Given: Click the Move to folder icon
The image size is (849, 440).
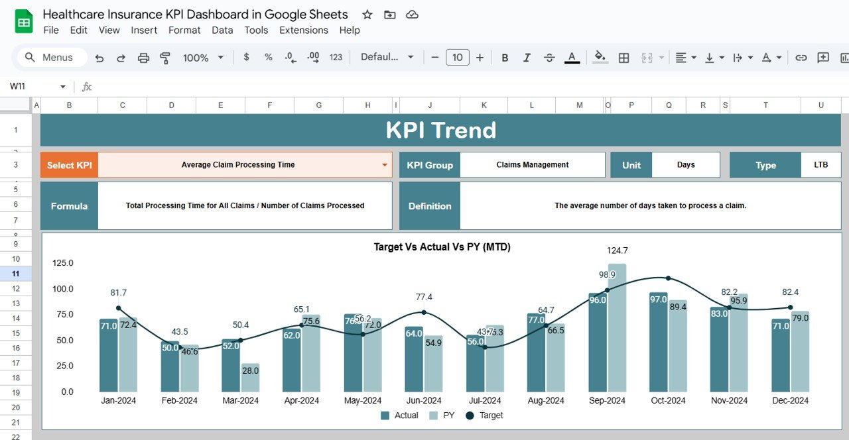Looking at the screenshot, I should click(x=389, y=15).
